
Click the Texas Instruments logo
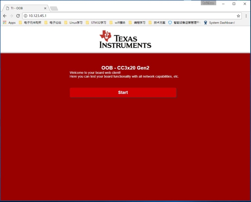(x=125, y=39)
